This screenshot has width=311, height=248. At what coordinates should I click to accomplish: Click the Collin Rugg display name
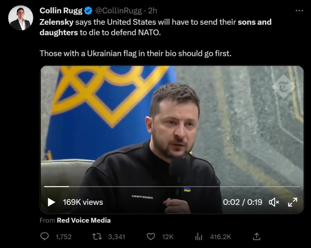(61, 10)
